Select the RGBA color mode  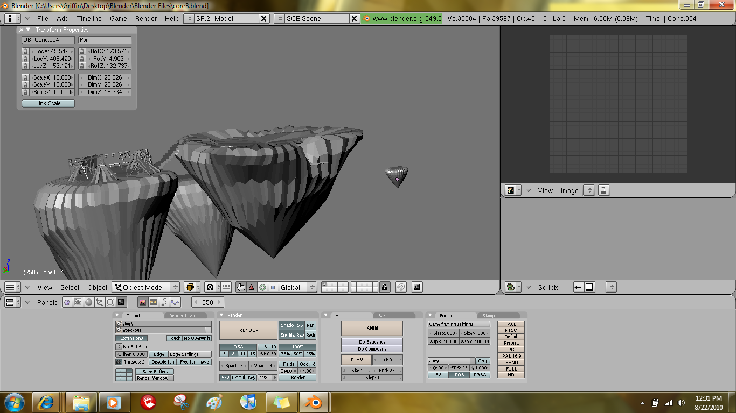480,375
